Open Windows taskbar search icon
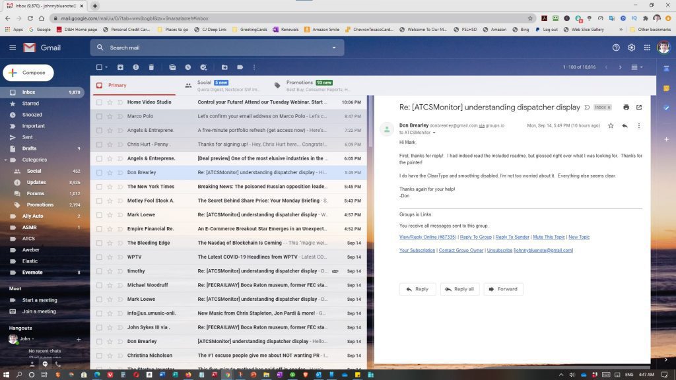The height and width of the screenshot is (380, 676). [x=19, y=375]
